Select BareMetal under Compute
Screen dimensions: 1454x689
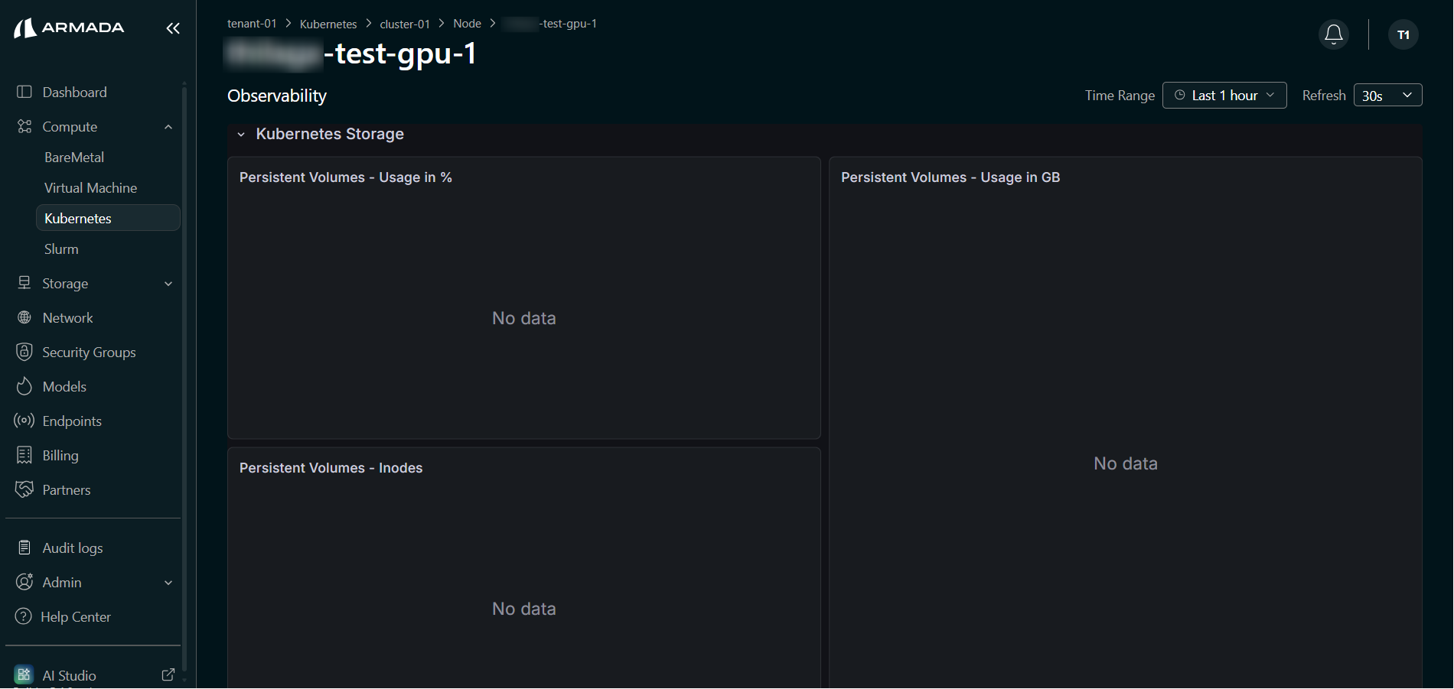click(x=74, y=157)
